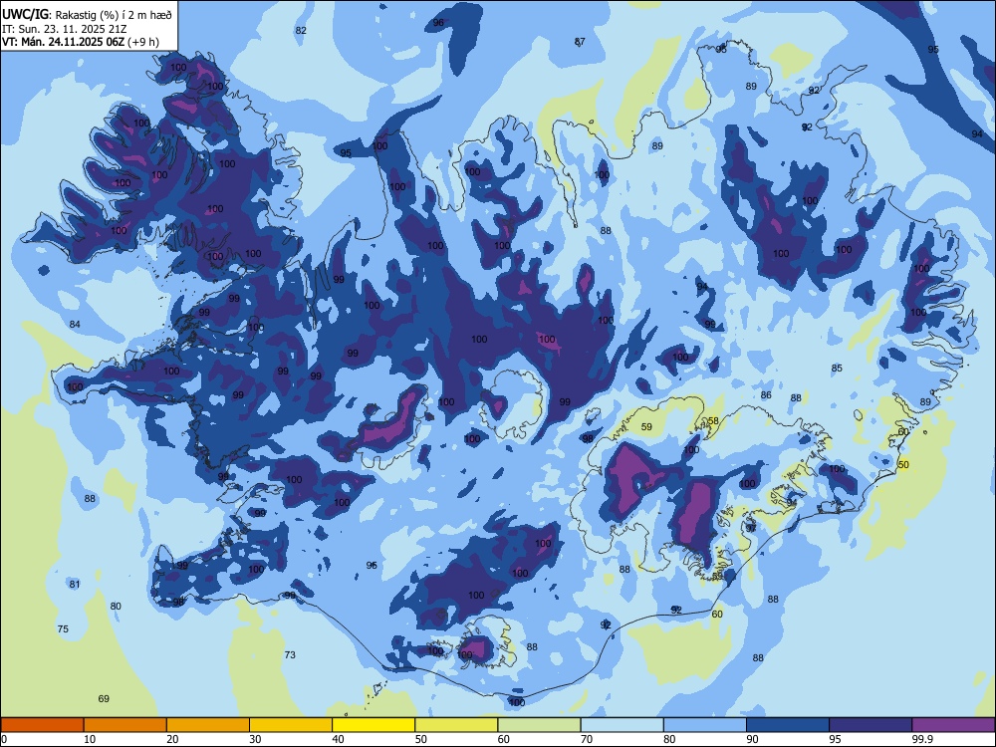Image resolution: width=996 pixels, height=747 pixels.
Task: Click the '20' legend tick label
Action: (x=172, y=739)
